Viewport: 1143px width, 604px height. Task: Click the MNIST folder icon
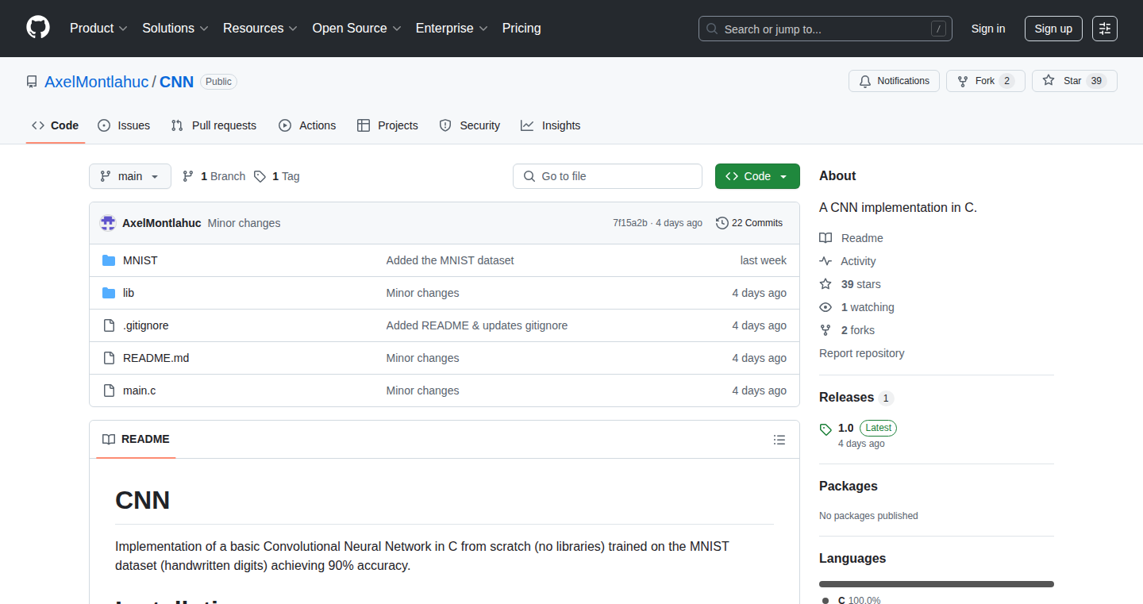[x=109, y=260]
